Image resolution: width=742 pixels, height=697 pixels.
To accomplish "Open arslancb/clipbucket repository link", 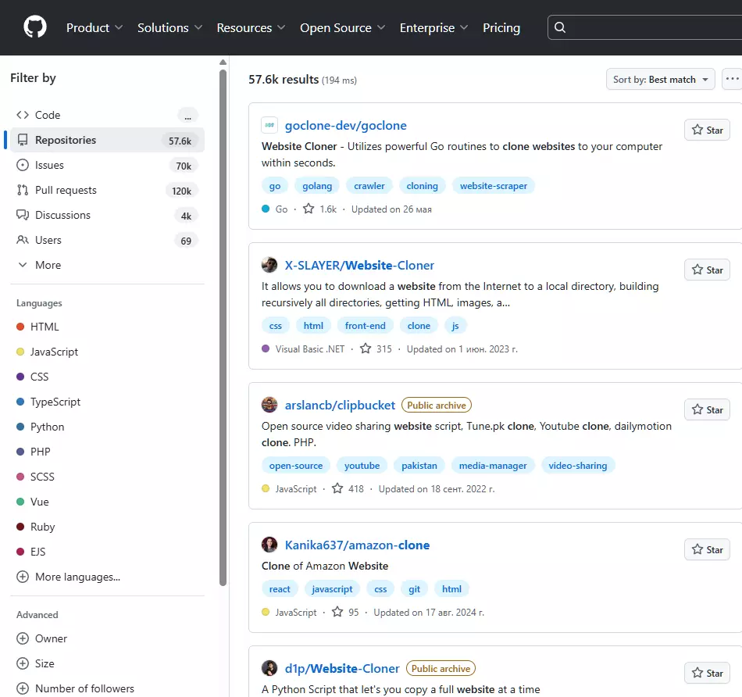I will tap(340, 406).
